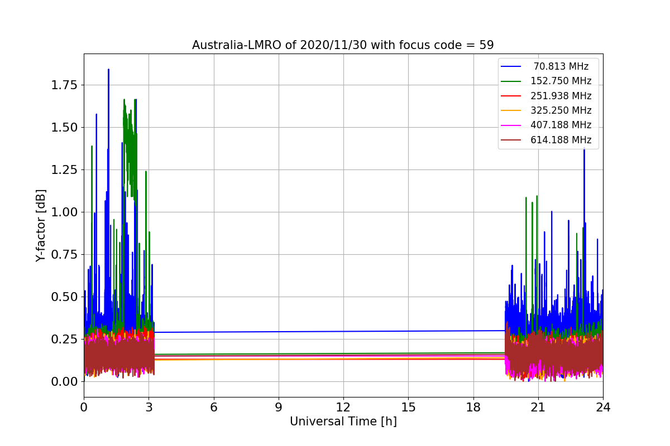Click the 9 hour x-axis tick label
Image resolution: width=670 pixels, height=446 pixels.
pyautogui.click(x=279, y=407)
